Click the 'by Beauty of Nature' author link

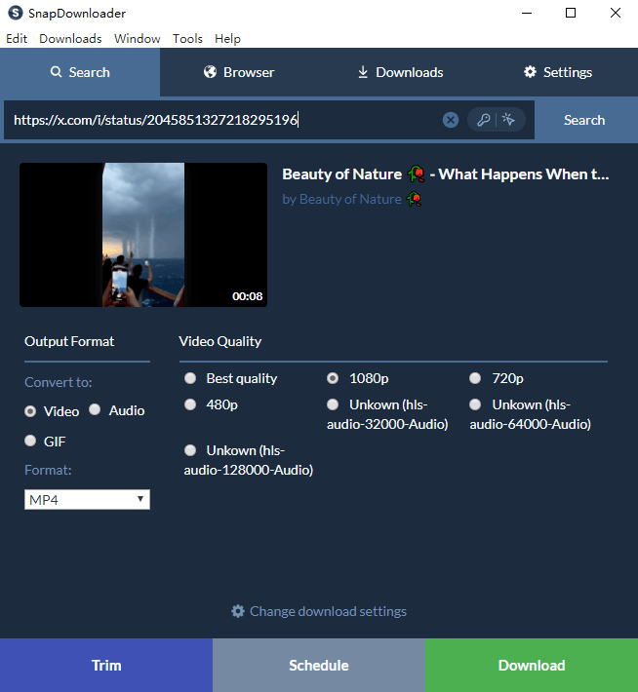tap(352, 199)
